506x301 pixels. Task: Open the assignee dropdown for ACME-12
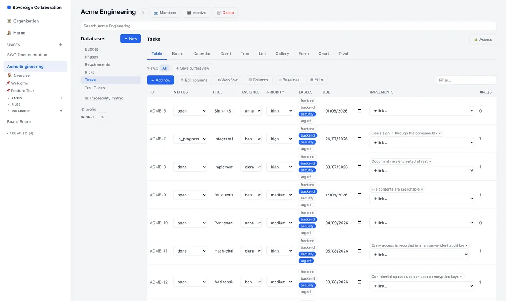(x=251, y=282)
